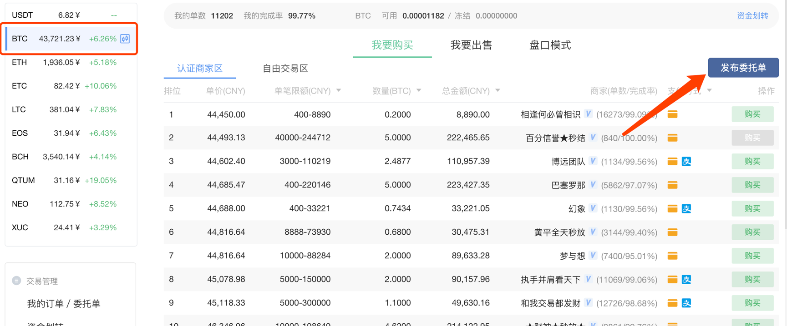The height and width of the screenshot is (326, 787).
Task: Click 购买 button for 梦与想
Action: click(752, 256)
